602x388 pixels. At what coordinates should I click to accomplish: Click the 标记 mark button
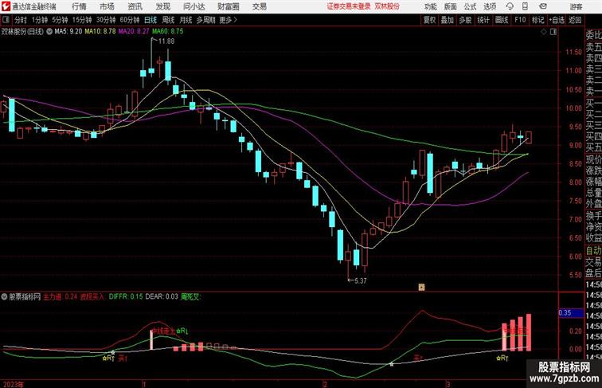point(537,20)
